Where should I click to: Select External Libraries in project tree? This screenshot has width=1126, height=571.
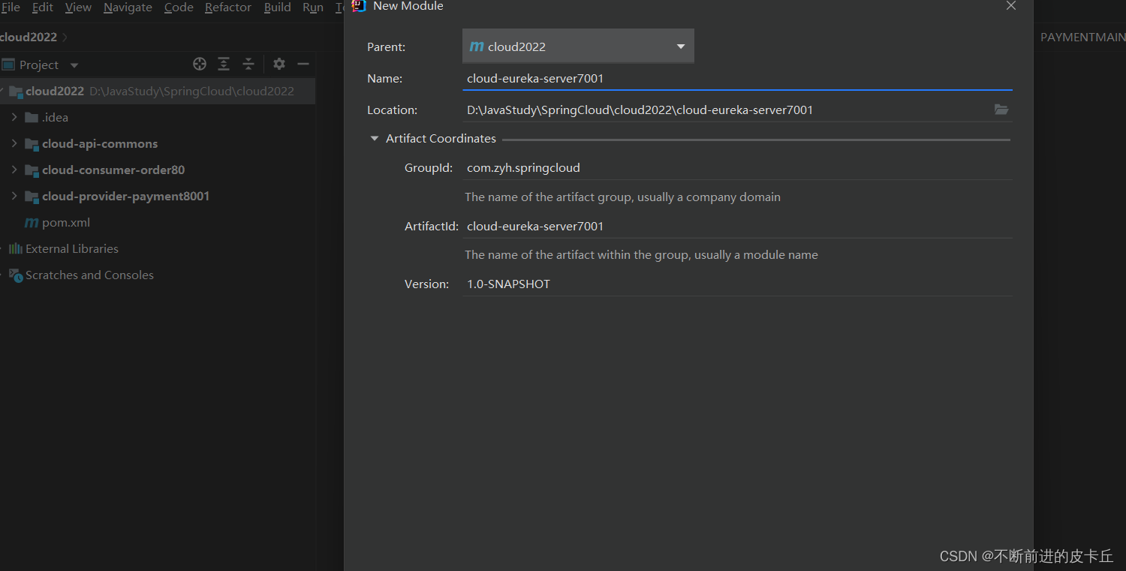point(72,249)
